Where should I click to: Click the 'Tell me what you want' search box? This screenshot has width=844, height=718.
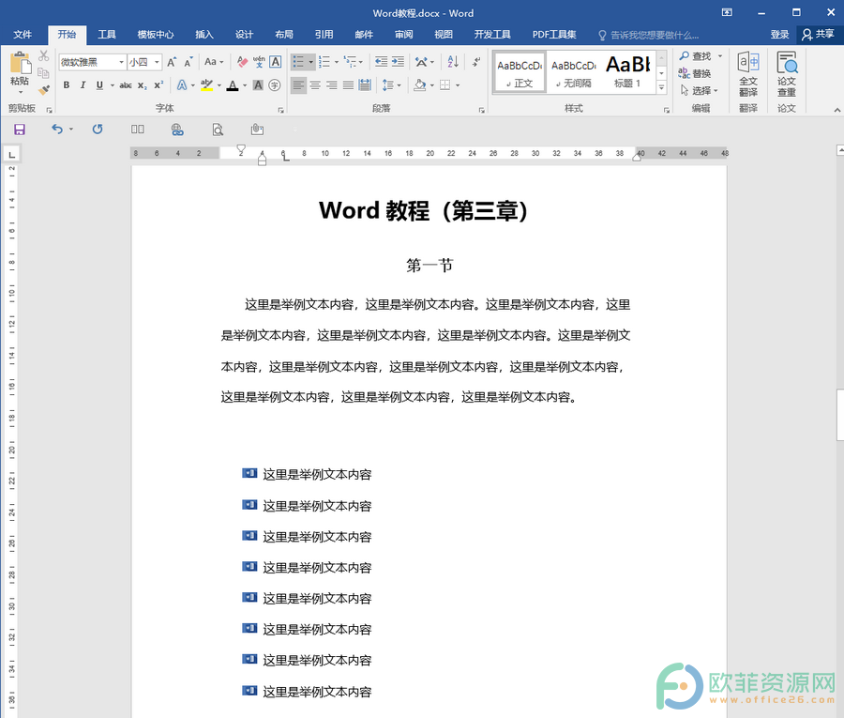[x=649, y=35]
